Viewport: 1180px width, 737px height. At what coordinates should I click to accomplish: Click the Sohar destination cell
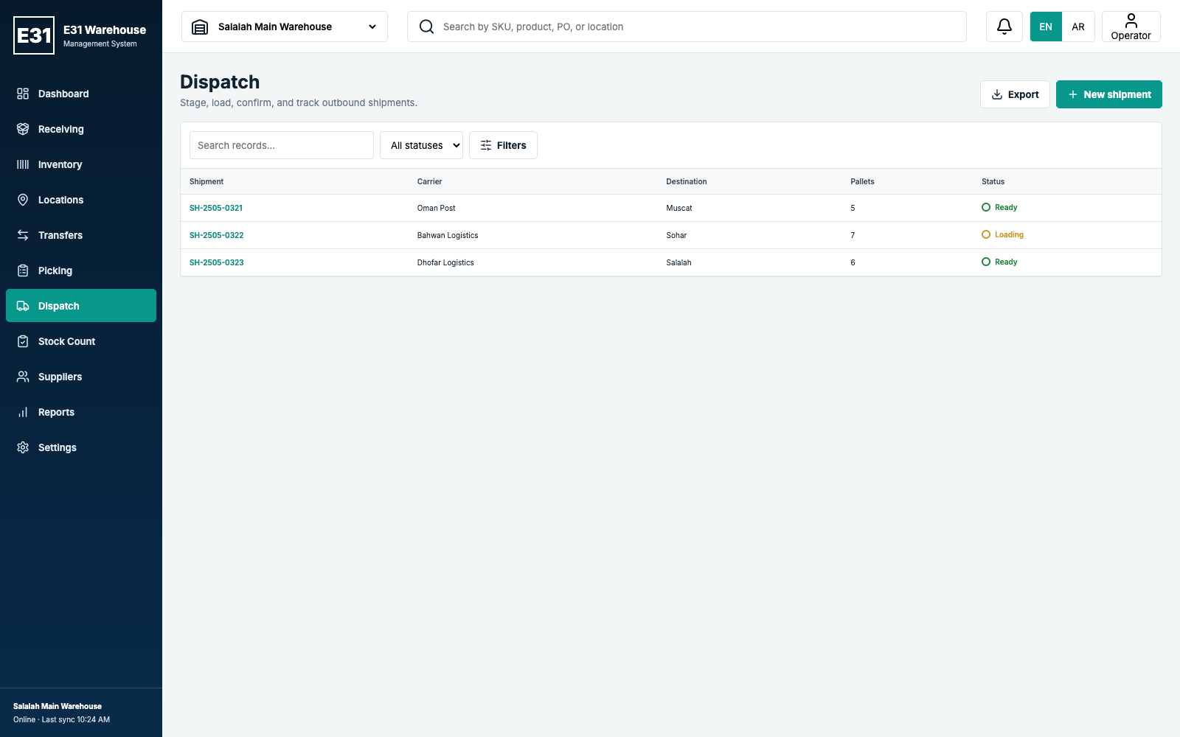point(676,235)
